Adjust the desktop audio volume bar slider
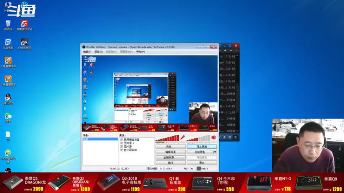This screenshot has height=193, width=344. pyautogui.click(x=198, y=138)
